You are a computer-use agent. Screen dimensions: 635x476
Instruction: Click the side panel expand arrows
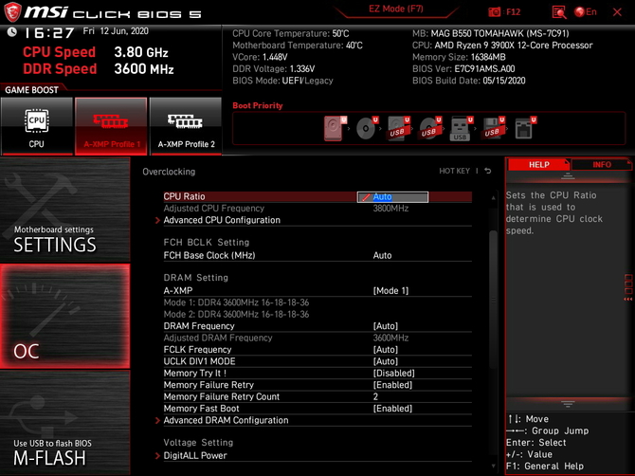click(x=627, y=299)
